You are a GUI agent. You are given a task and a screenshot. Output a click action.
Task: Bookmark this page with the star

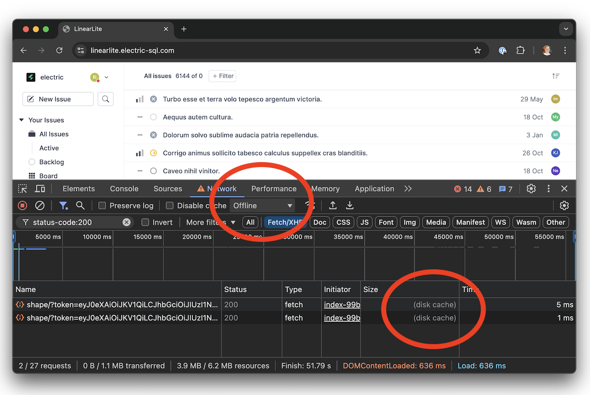[x=477, y=50]
